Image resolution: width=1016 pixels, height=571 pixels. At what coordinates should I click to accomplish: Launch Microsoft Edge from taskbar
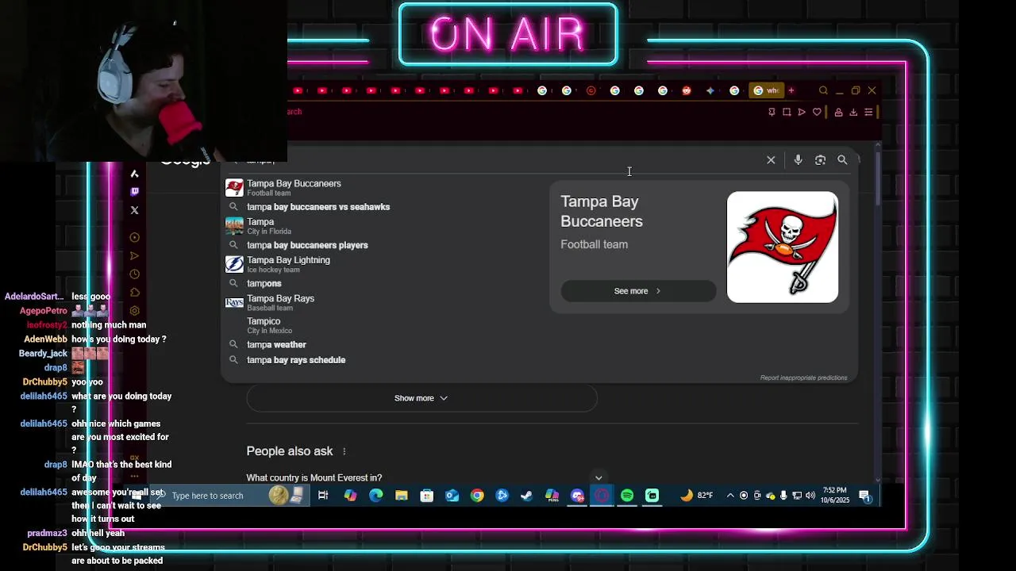coord(375,496)
